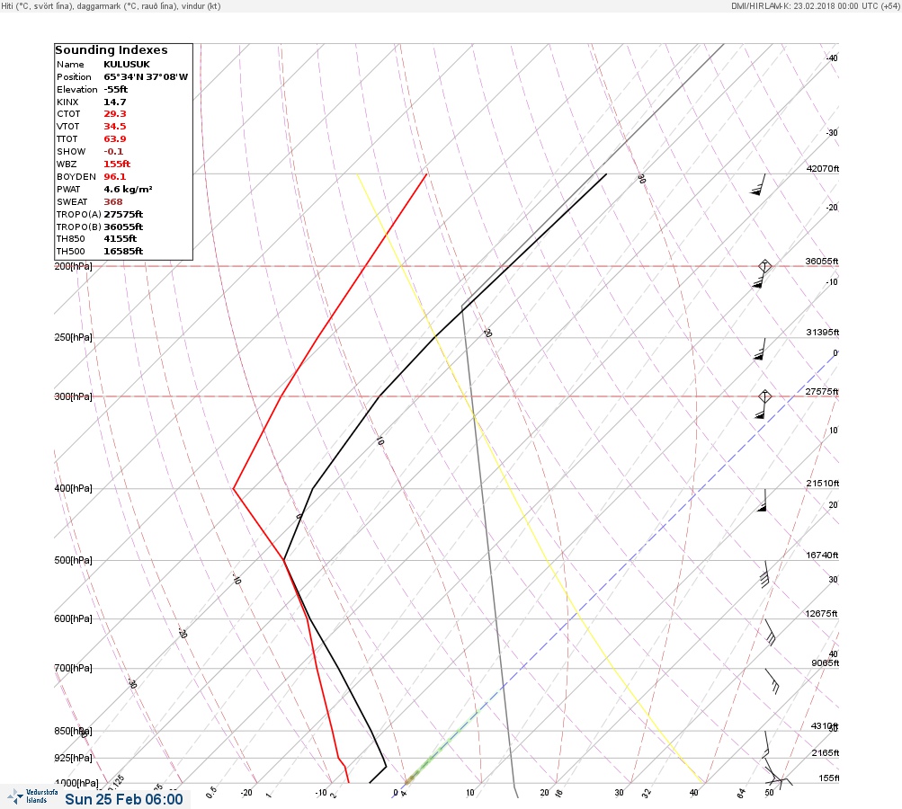
Task: Select the position 65°34'N 37°08'W
Action: 146,77
